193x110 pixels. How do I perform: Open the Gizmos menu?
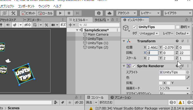(63, 25)
